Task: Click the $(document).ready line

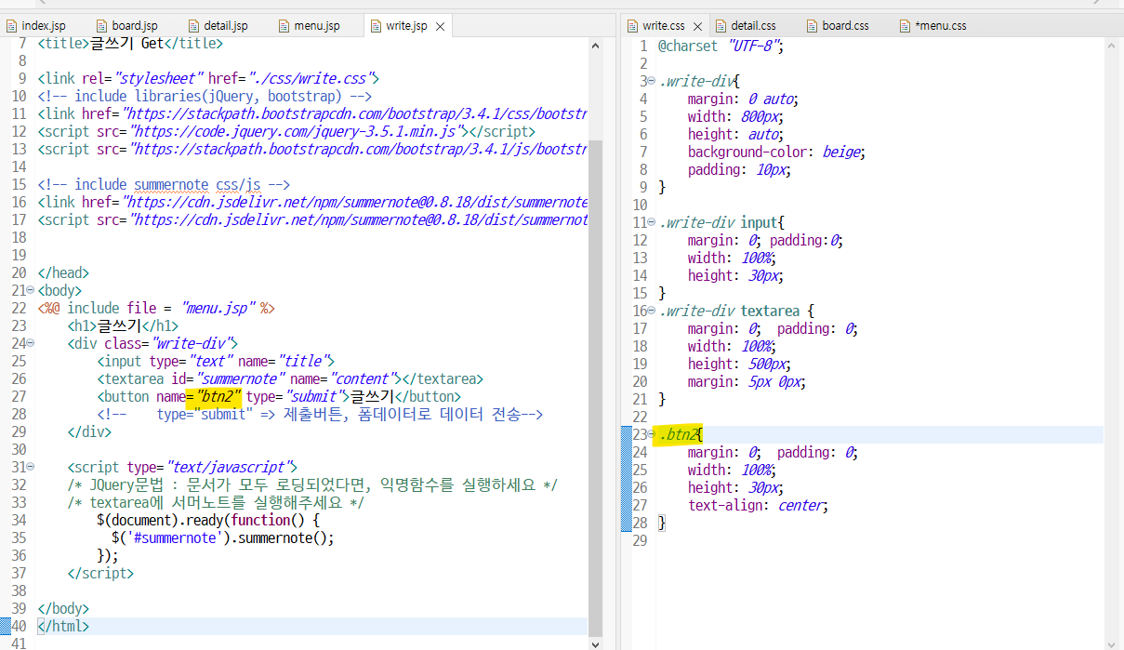Action: 208,520
